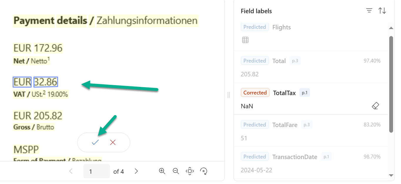Open the field labels filter icon
Screen dimensions: 401x184
pyautogui.click(x=369, y=11)
